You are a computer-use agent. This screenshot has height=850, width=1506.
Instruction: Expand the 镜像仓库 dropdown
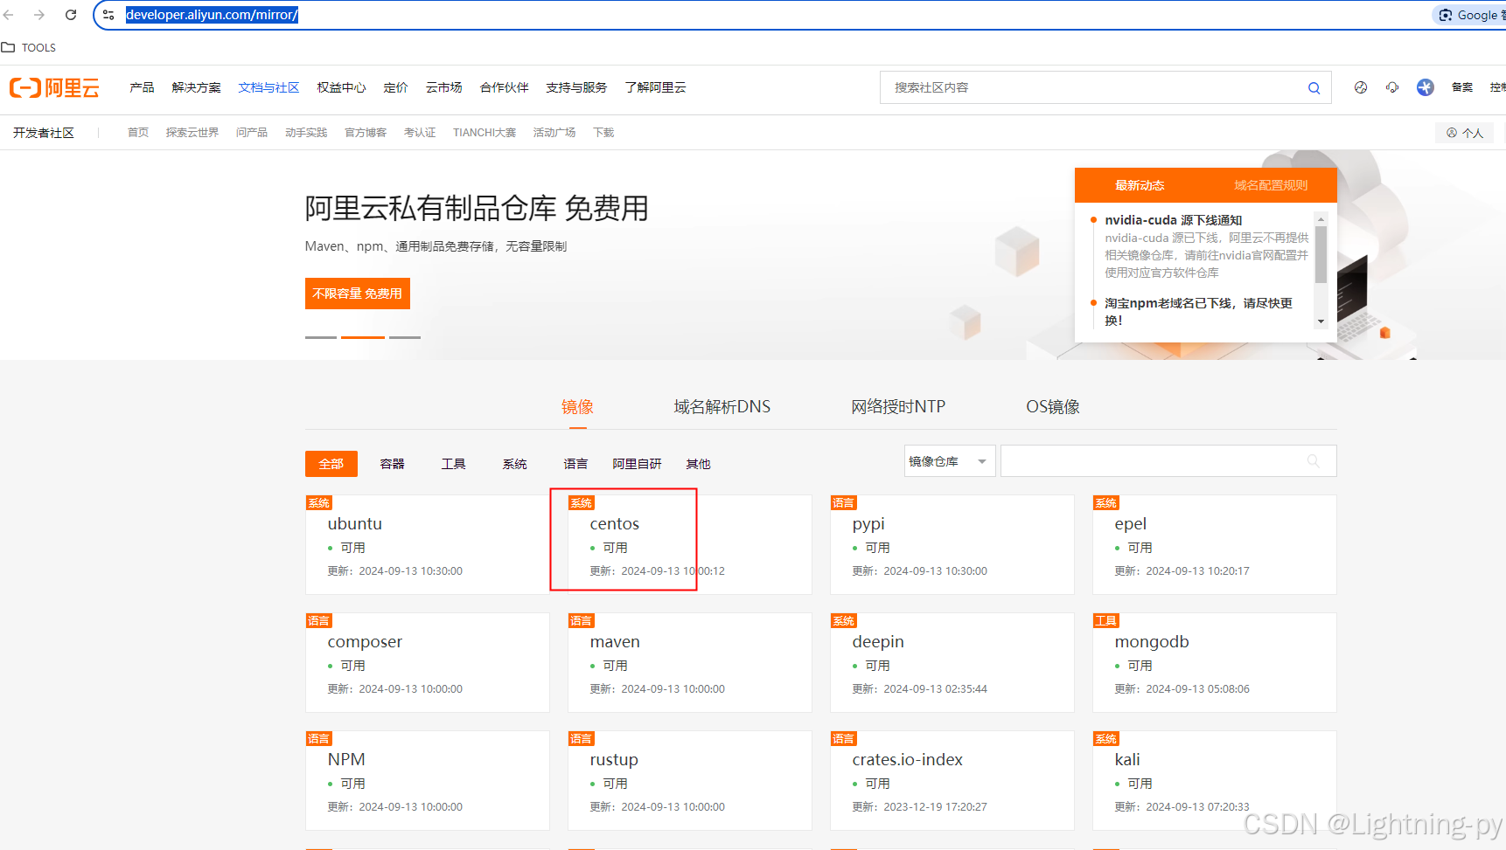949,461
